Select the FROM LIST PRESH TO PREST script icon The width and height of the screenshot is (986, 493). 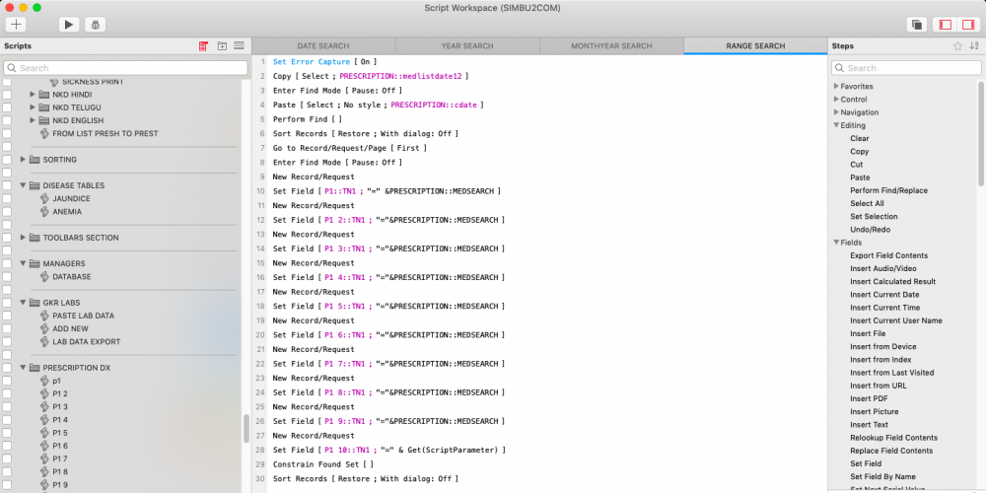[44, 134]
